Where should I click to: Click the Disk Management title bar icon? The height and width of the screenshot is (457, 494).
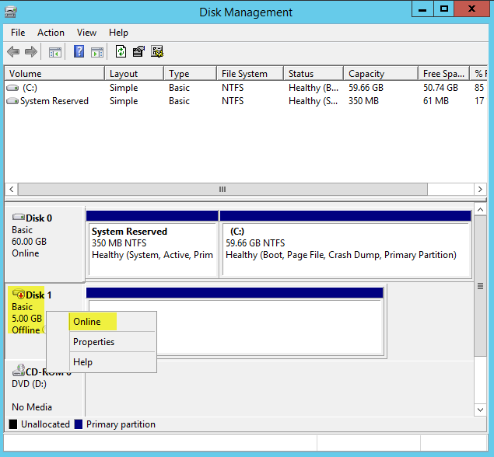(x=11, y=12)
